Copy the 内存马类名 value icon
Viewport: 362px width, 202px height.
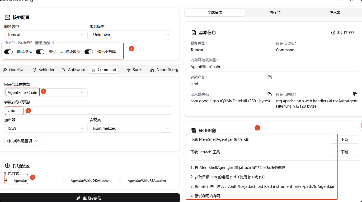(355, 94)
